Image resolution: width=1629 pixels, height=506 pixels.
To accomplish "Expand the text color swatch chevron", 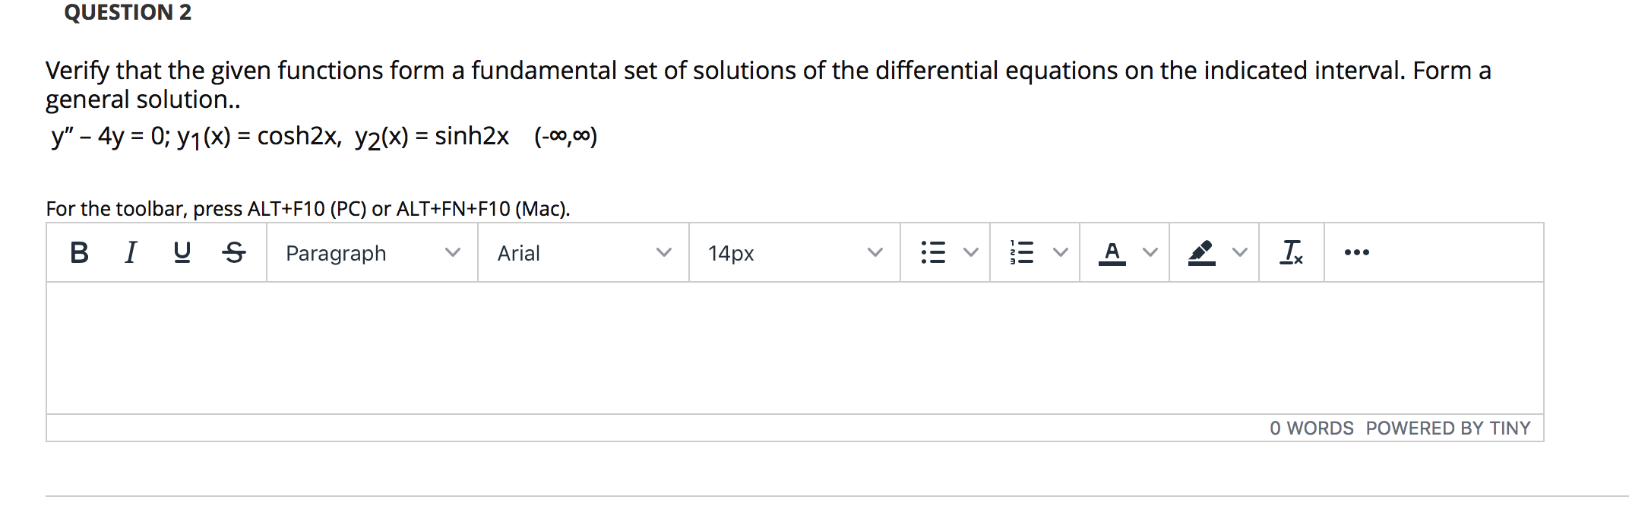I will pos(1150,253).
